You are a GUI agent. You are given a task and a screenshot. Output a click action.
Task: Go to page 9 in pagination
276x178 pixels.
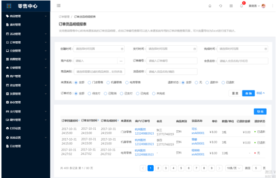coord(212,168)
